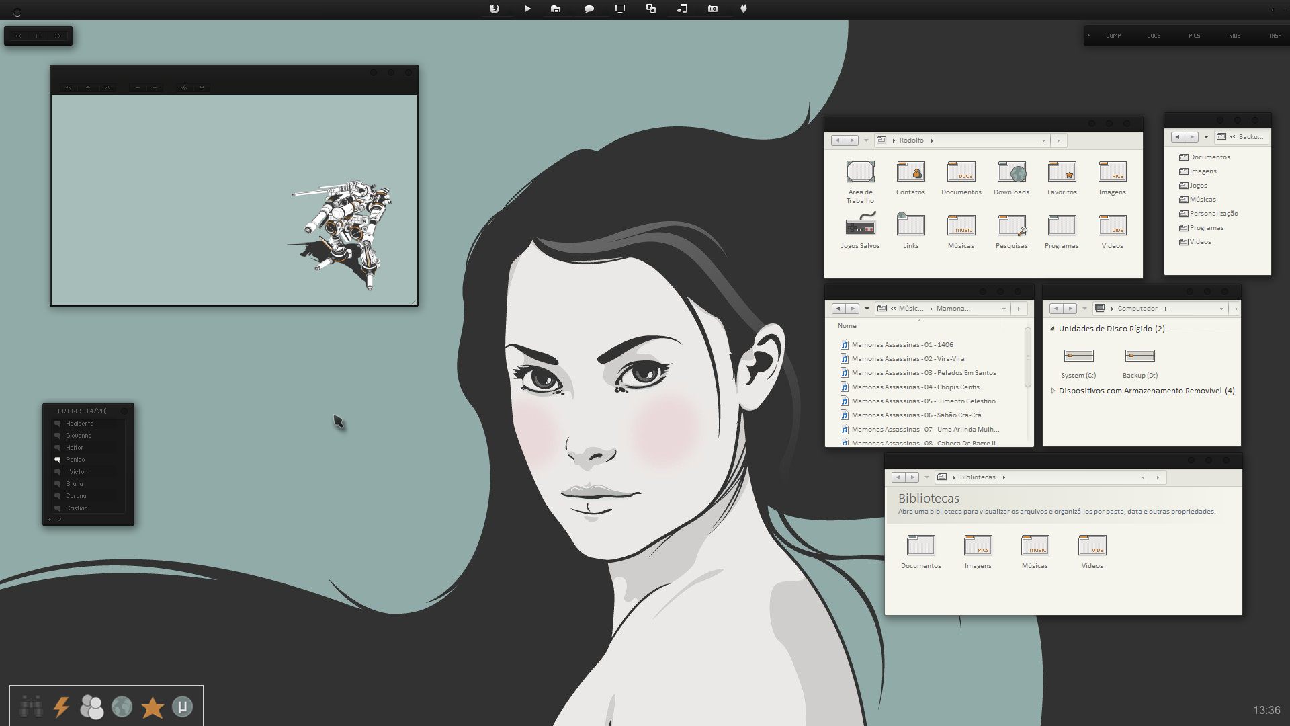Pause playback in the mini player widget

[x=38, y=36]
